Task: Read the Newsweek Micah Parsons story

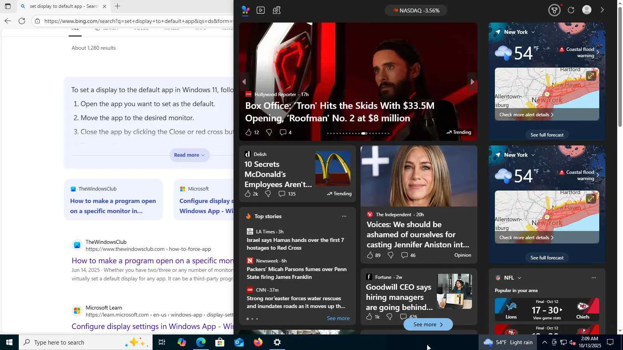Action: 296,273
